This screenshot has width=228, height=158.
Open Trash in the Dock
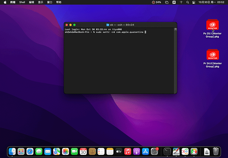(x=215, y=152)
